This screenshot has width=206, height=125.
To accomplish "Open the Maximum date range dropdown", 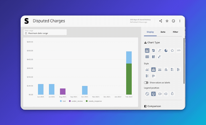I will click(45, 32).
